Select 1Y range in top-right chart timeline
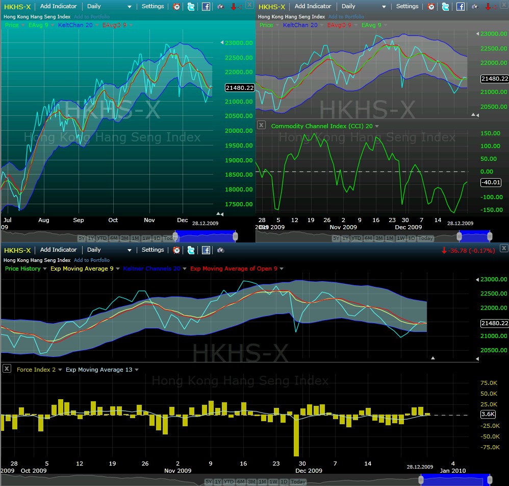The width and height of the screenshot is (509, 486). [345, 238]
